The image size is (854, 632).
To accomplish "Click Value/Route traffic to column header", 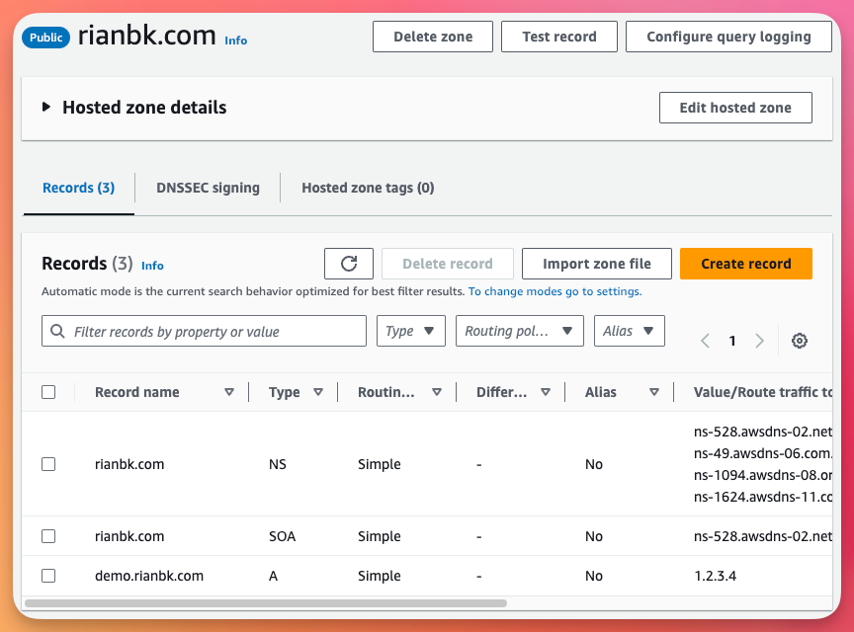I will (x=762, y=392).
